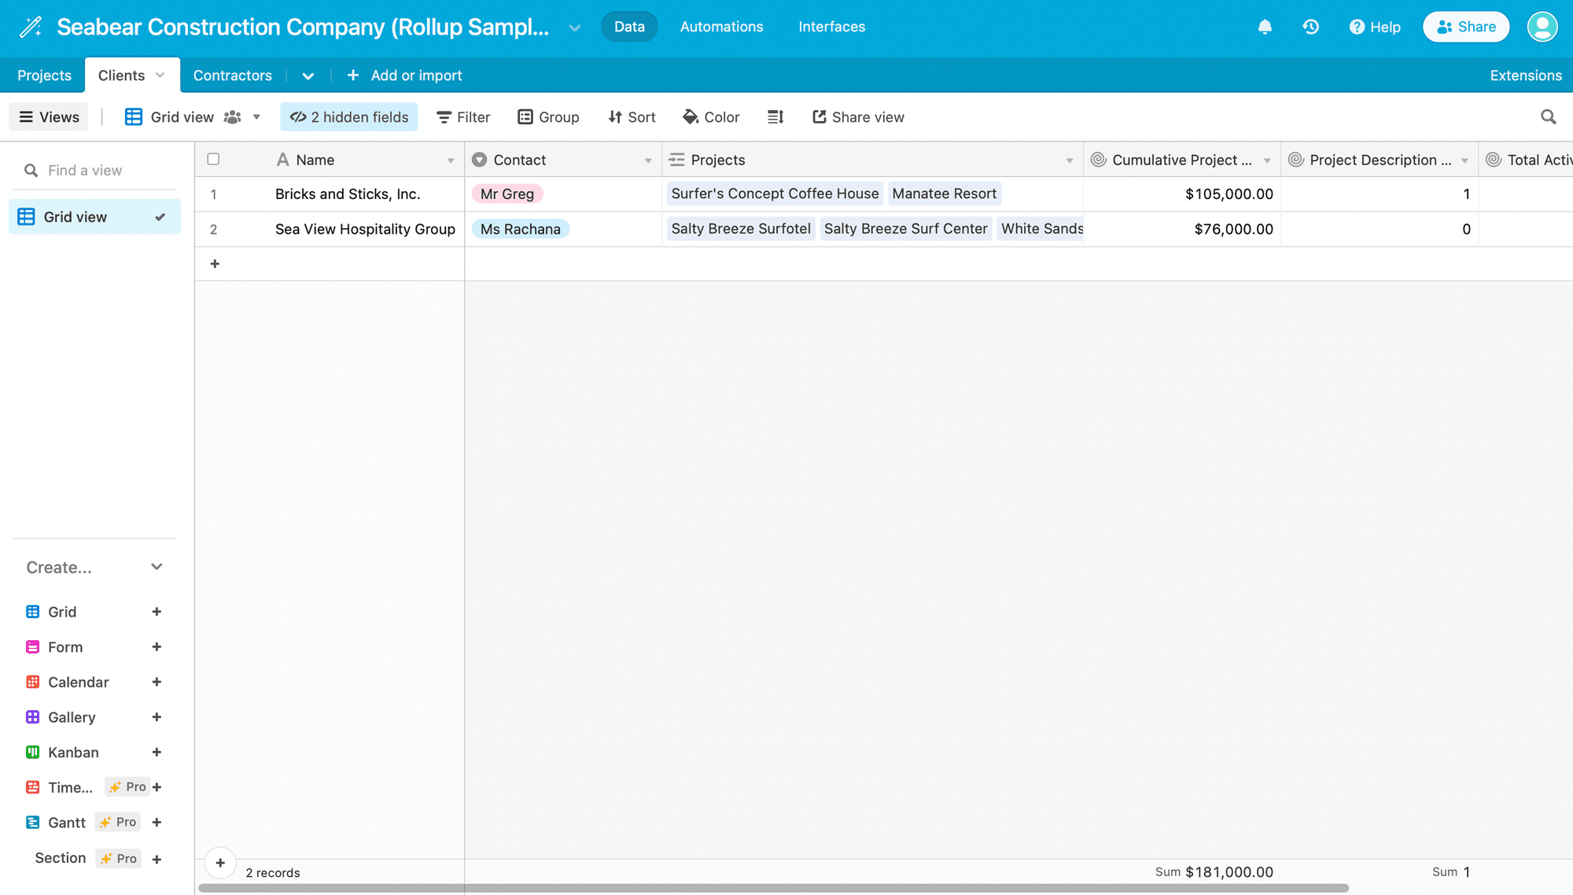Viewport: 1573px width, 895px height.
Task: Click the notifications bell icon
Action: tap(1265, 27)
